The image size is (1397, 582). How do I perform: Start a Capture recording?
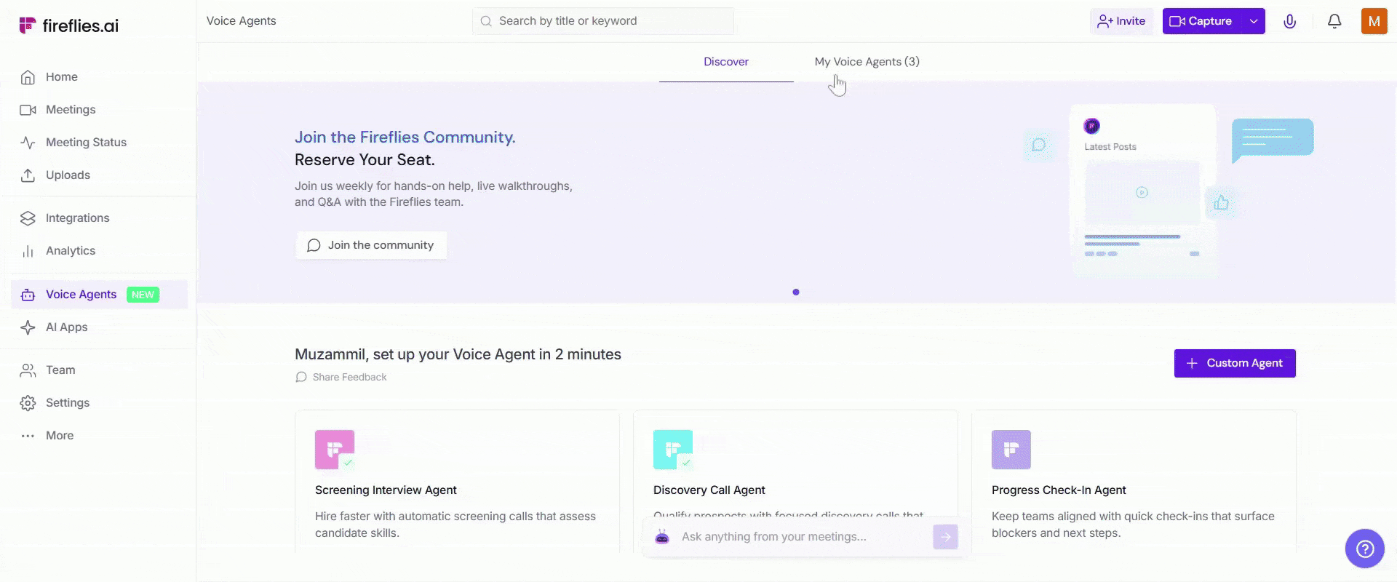pyautogui.click(x=1202, y=21)
